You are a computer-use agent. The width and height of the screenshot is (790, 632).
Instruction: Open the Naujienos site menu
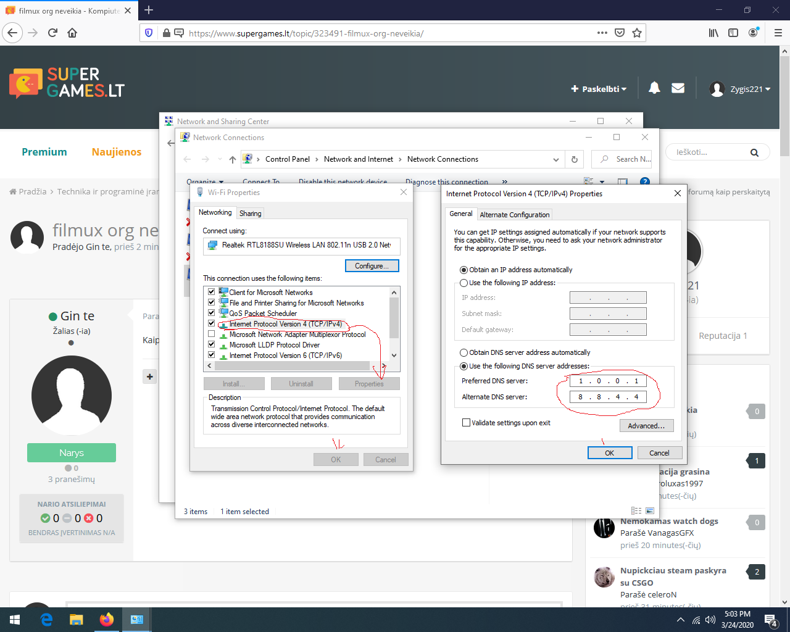(x=117, y=152)
